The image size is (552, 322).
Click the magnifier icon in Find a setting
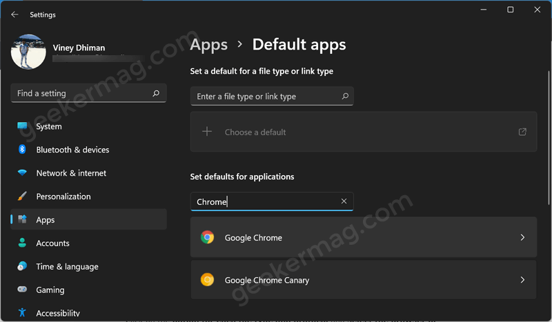[x=156, y=93]
